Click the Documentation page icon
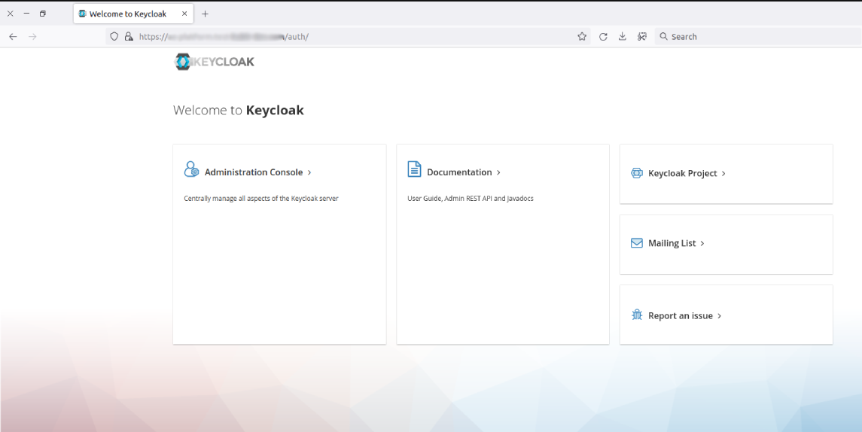This screenshot has height=432, width=862. pyautogui.click(x=415, y=169)
